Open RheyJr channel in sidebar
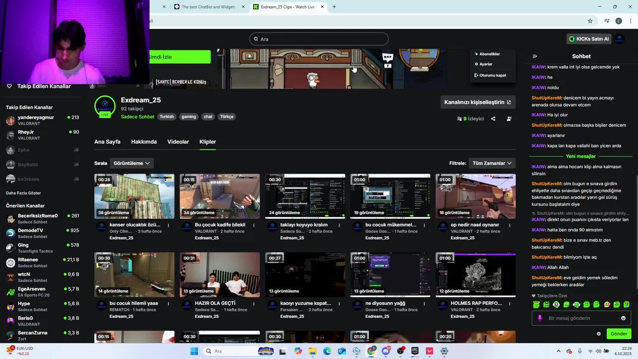 42,135
